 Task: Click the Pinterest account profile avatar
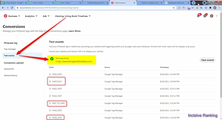click(211, 16)
